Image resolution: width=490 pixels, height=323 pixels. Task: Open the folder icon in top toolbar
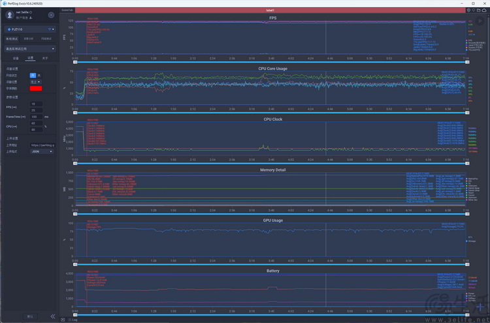click(x=479, y=10)
